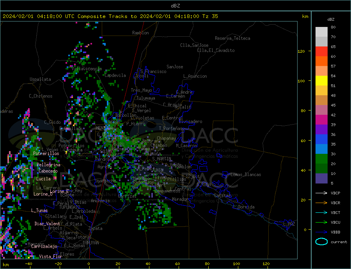The height and width of the screenshot is (269, 351).
Task: Click the dark green 20 dBZ swatch
Action: pyautogui.click(x=321, y=169)
